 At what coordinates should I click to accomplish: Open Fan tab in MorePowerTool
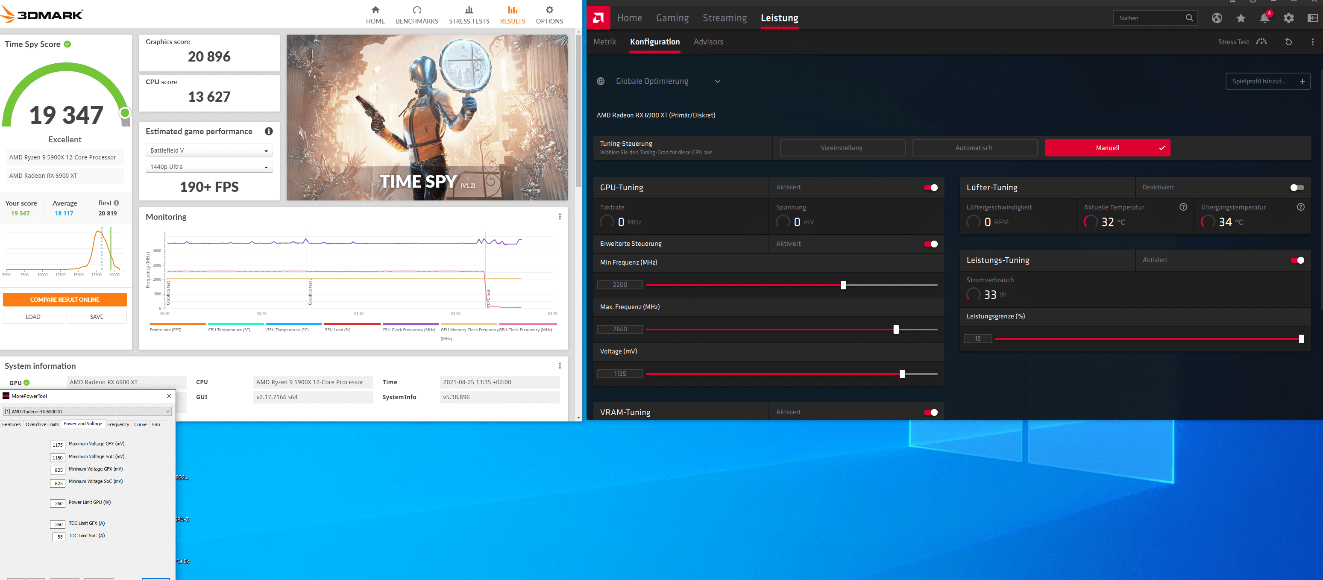click(156, 424)
